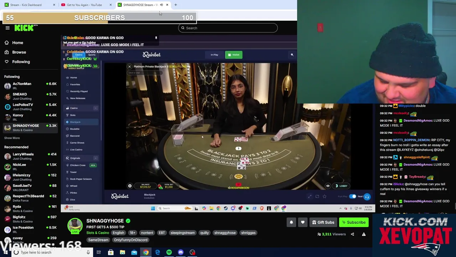Viewport: 456px width, 257px height.
Task: Close the SHNAGGYHOSE Stream browser tab
Action: click(x=167, y=5)
